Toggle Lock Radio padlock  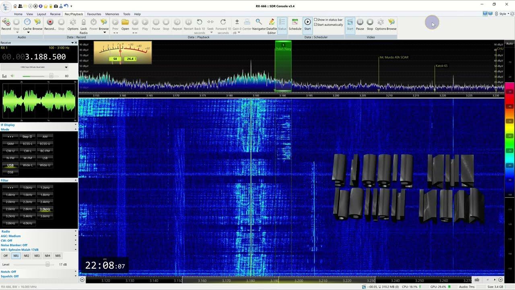[84, 26]
